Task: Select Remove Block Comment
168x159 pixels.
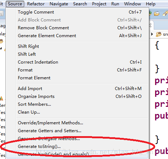Action: tap(77, 28)
